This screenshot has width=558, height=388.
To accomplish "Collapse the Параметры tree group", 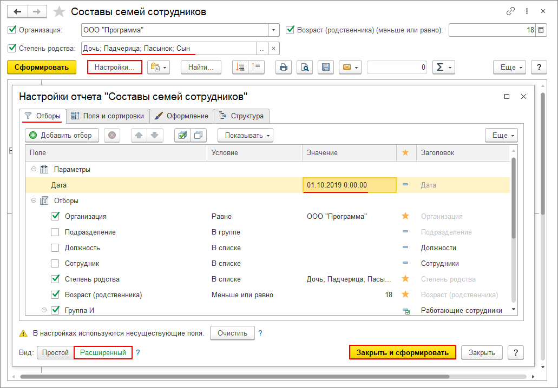I will [x=34, y=169].
